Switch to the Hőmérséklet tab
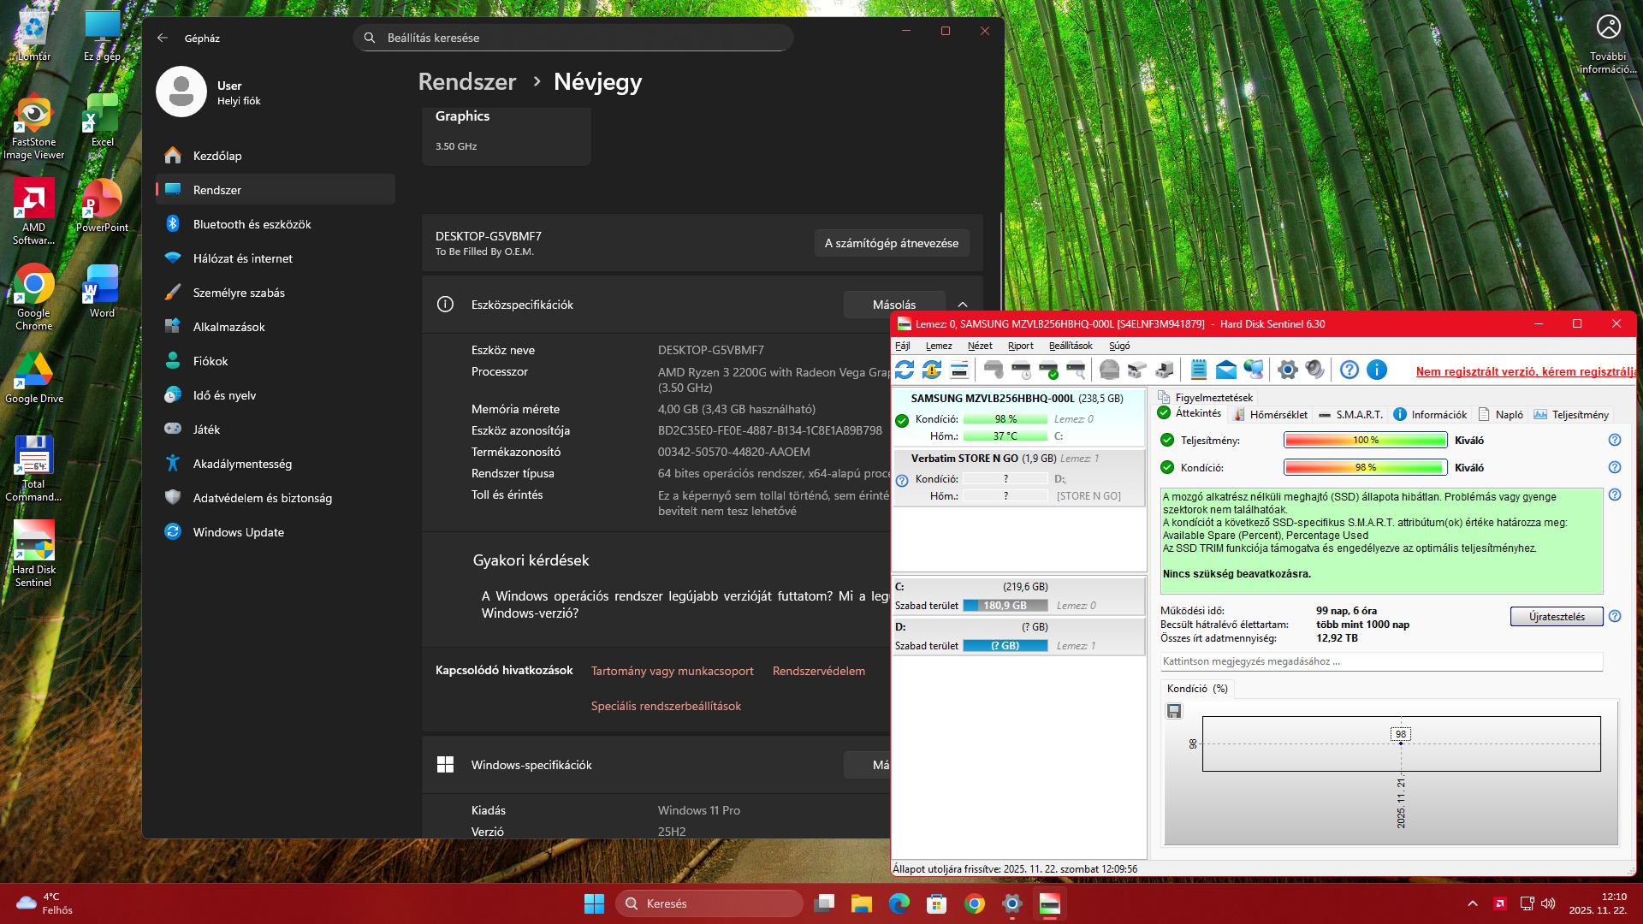 [x=1271, y=415]
